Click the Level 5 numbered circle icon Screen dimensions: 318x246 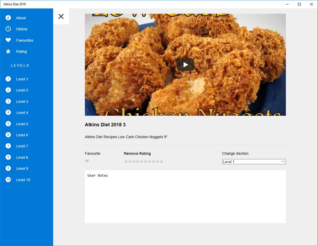click(x=8, y=124)
